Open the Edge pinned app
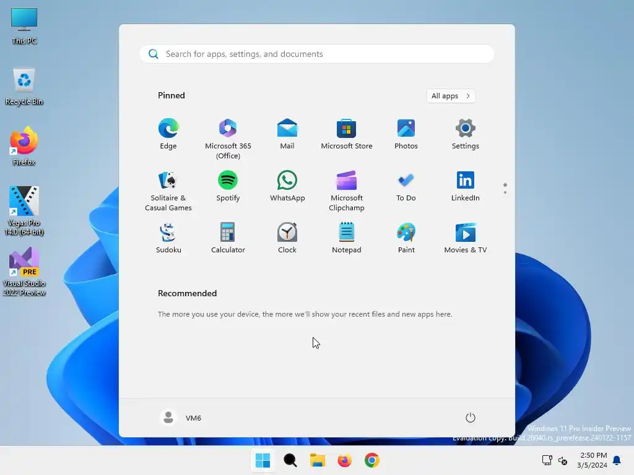This screenshot has width=634, height=475. coord(168,135)
